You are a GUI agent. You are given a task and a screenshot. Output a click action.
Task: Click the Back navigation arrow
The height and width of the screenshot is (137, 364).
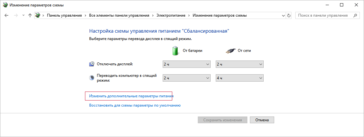click(x=6, y=15)
